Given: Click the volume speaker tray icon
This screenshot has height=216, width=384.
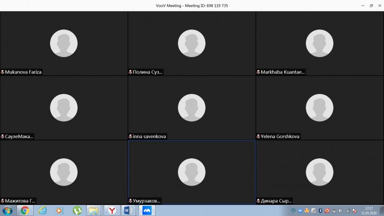Looking at the screenshot, I should [x=340, y=211].
